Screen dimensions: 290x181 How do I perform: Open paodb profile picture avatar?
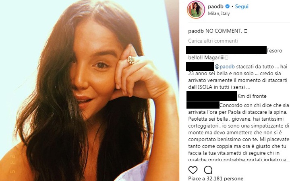click(196, 10)
